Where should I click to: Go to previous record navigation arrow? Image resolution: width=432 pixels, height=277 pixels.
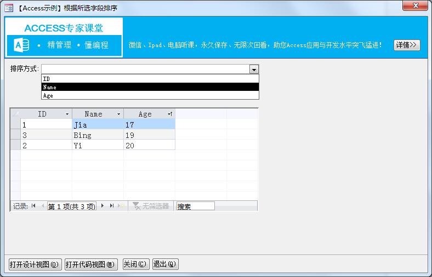coord(43,206)
